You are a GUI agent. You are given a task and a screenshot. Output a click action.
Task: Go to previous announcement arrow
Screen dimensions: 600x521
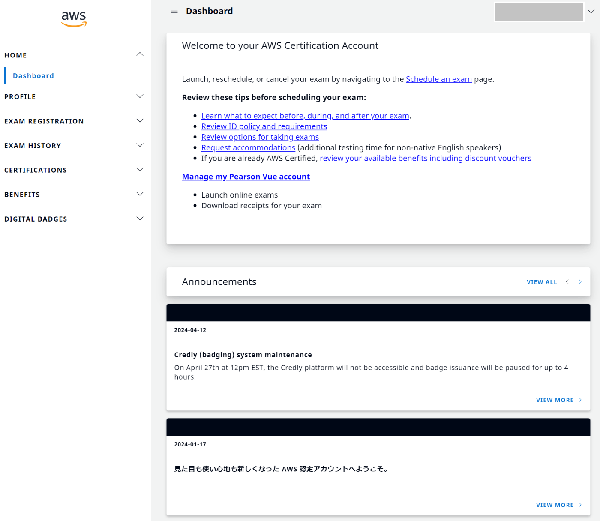coord(567,281)
